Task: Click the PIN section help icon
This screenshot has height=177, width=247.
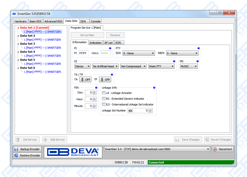Action: [96, 88]
